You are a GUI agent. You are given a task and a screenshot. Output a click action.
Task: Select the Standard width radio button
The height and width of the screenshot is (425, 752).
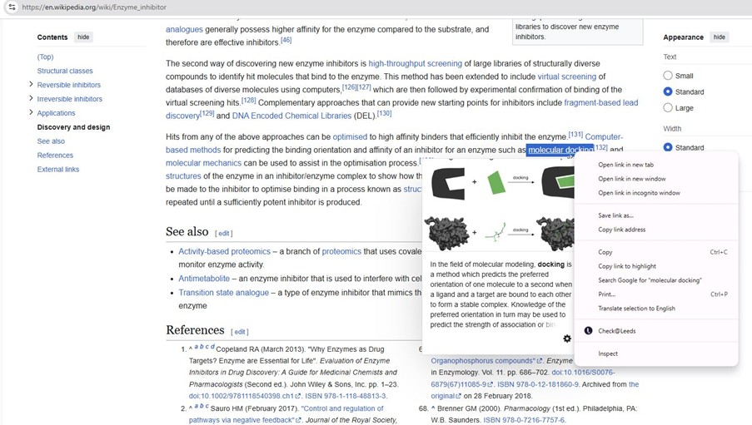click(x=668, y=148)
